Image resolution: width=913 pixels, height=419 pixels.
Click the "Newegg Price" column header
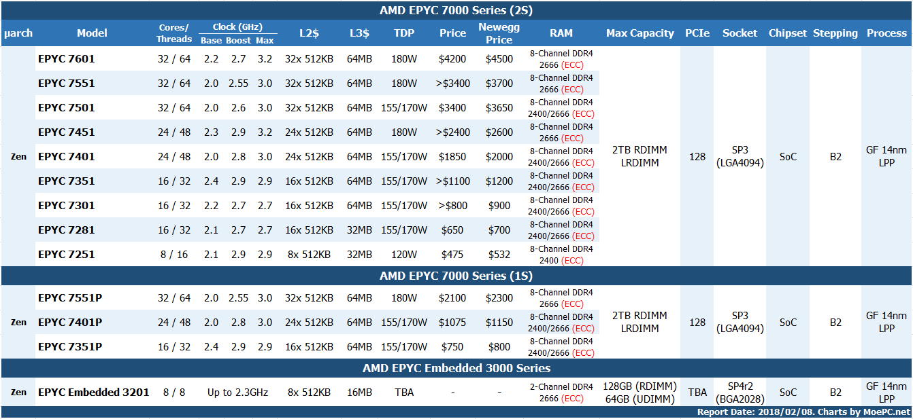tap(499, 33)
